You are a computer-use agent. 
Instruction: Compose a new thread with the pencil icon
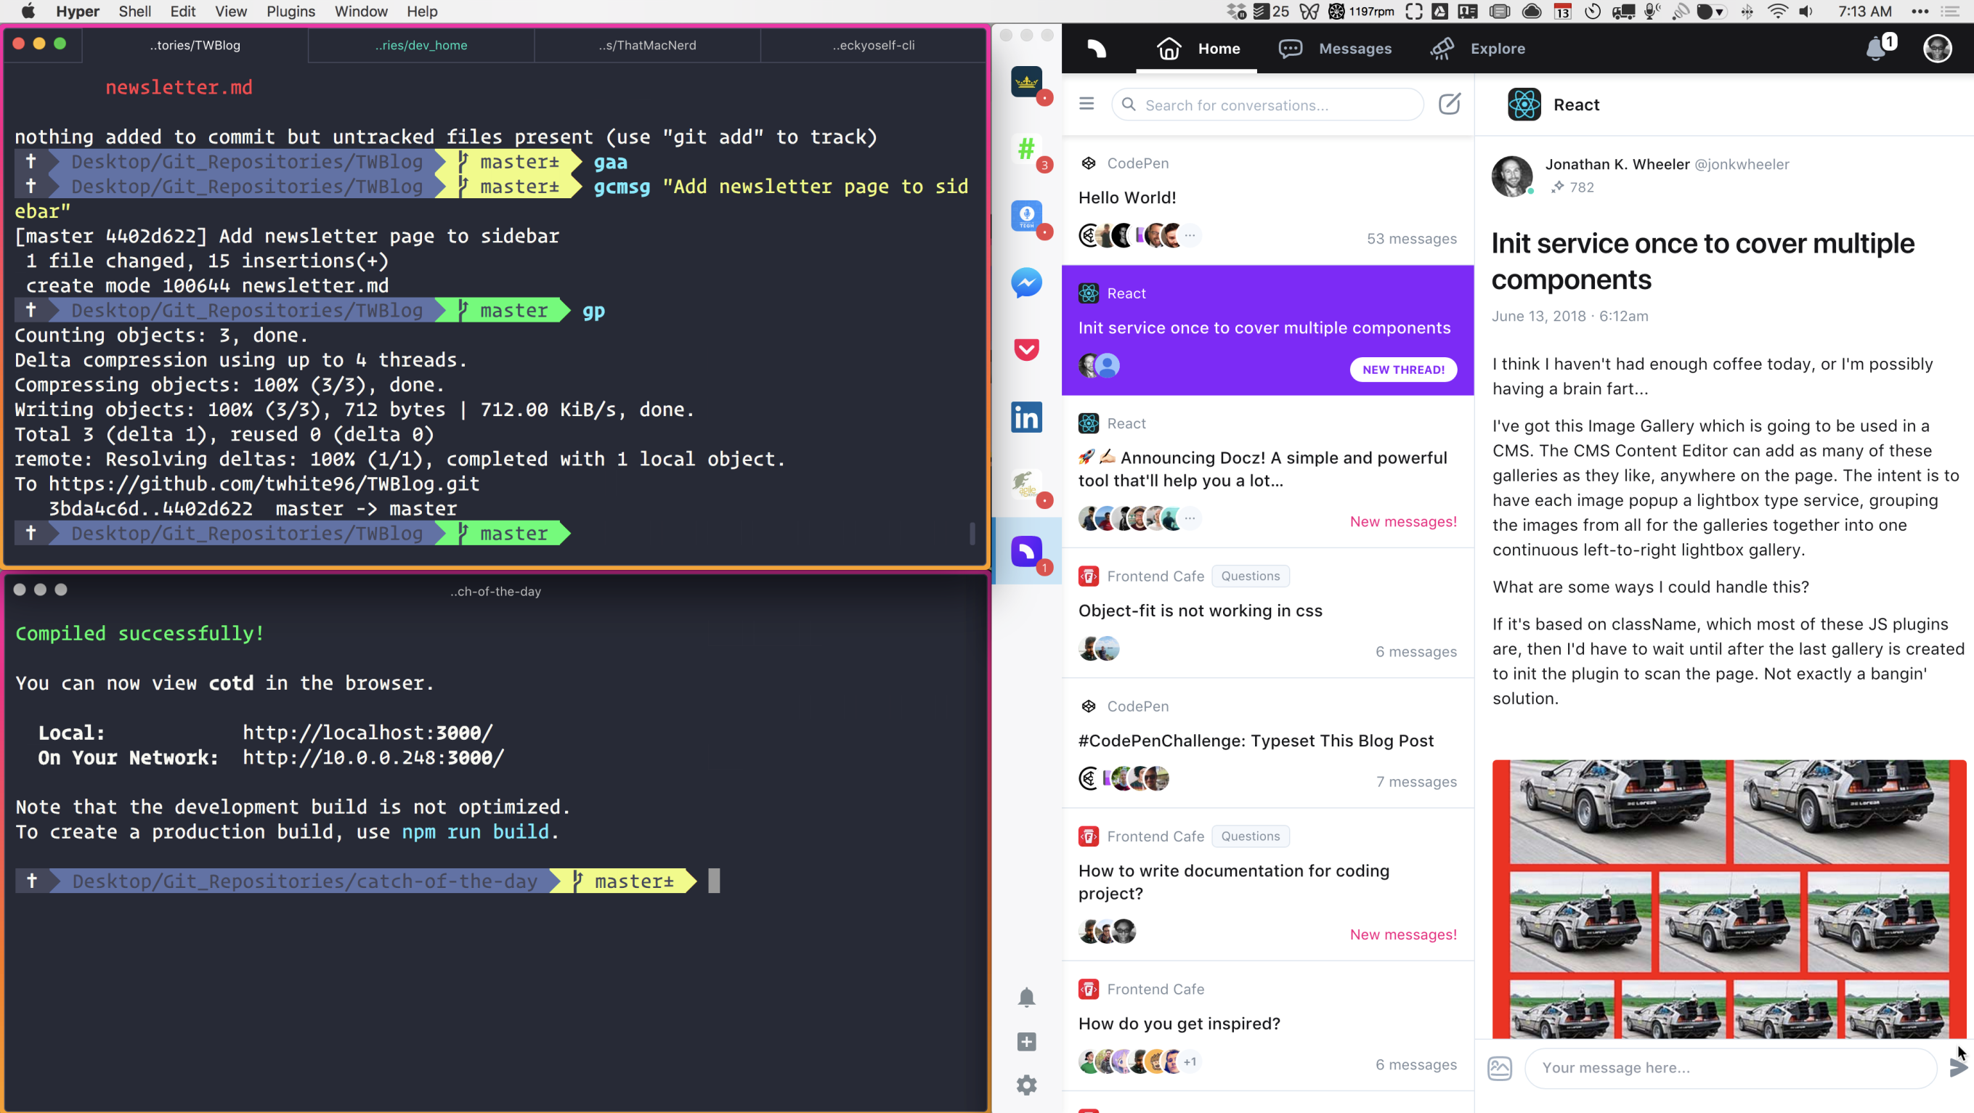point(1449,103)
